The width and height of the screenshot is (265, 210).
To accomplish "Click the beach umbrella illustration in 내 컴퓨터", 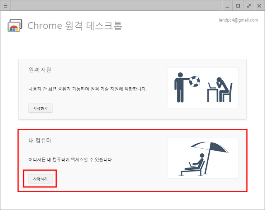I will (203, 158).
